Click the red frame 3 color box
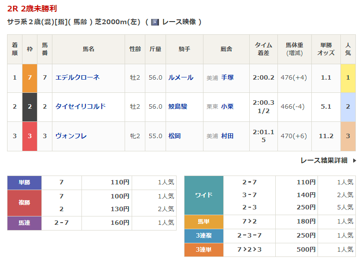This screenshot has width=362, height=260. point(30,136)
